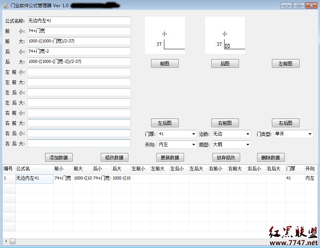Open the 边数 dropdown
320x248 pixels.
pos(231,134)
